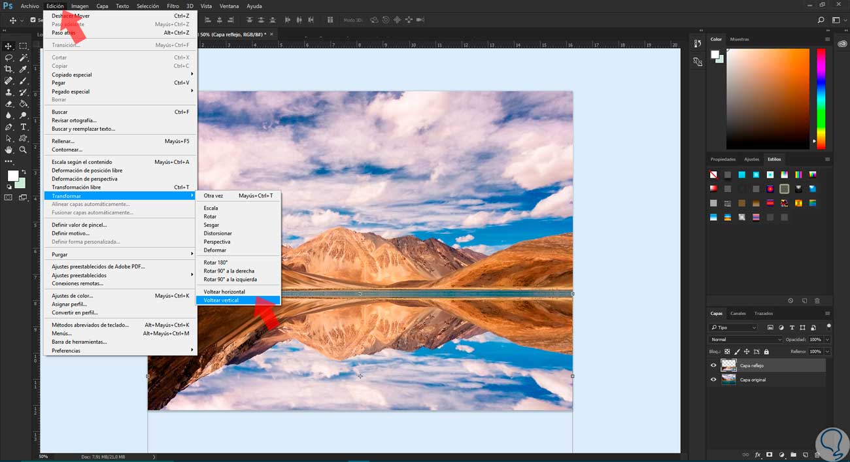Select the Eyedropper tool
This screenshot has width=850, height=462.
23,69
